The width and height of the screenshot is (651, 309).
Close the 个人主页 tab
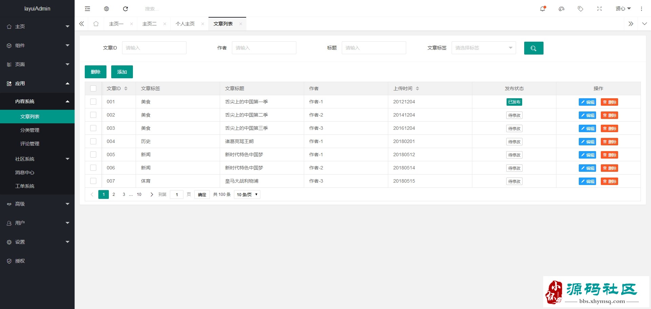[x=203, y=24]
